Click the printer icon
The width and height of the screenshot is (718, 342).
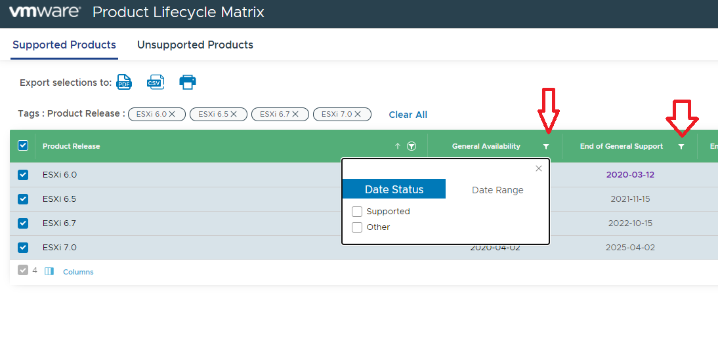(x=187, y=83)
